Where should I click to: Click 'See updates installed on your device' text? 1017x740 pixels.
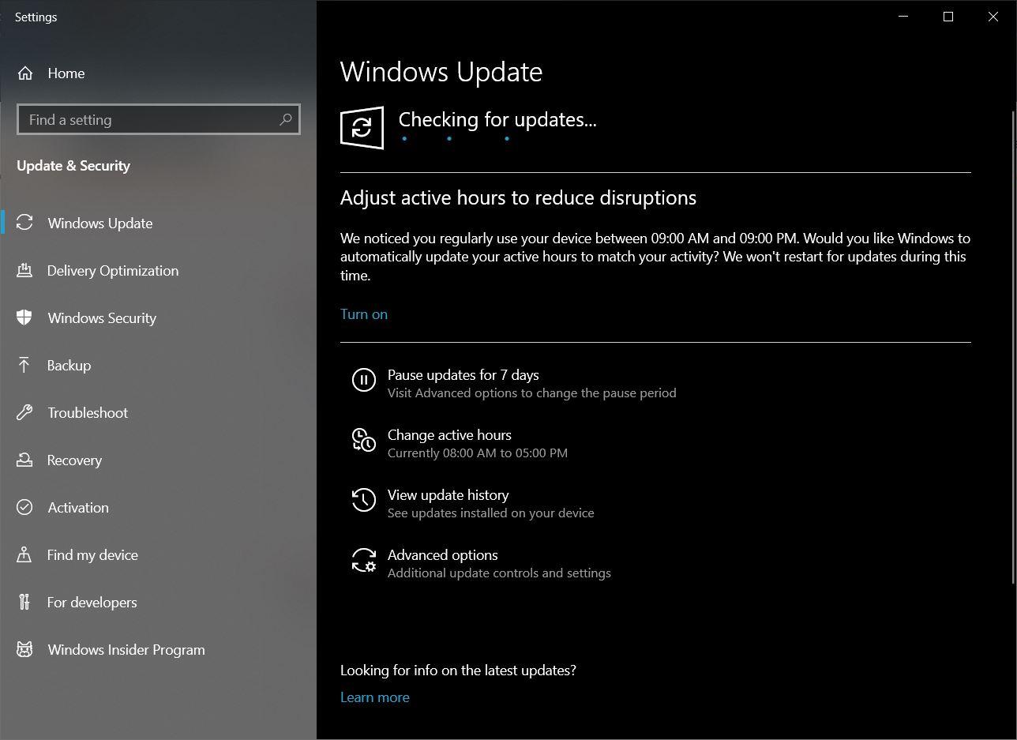pos(491,513)
